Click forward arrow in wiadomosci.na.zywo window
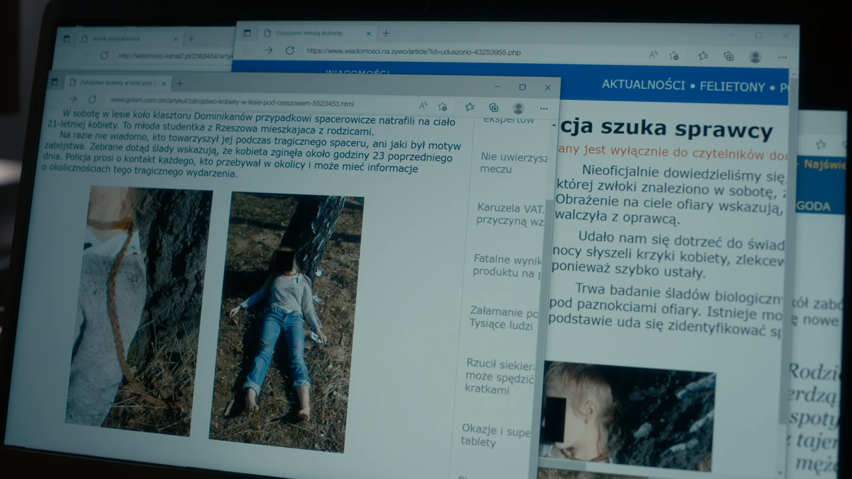This screenshot has width=852, height=479. coord(268,50)
